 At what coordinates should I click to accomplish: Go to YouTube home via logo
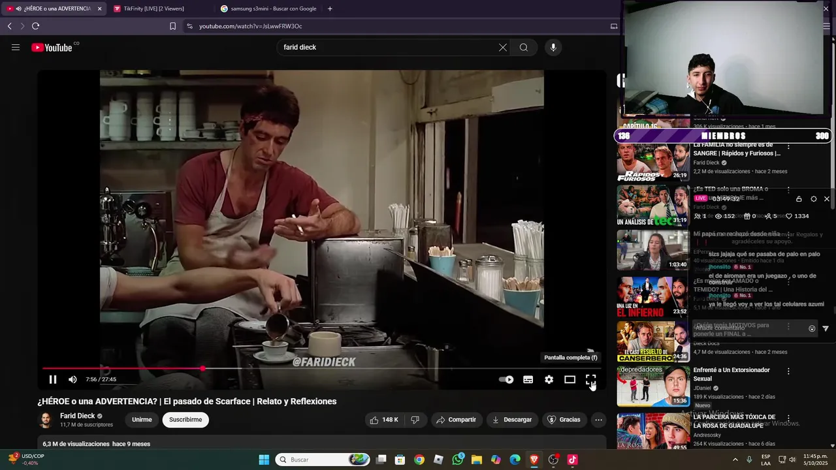point(52,47)
